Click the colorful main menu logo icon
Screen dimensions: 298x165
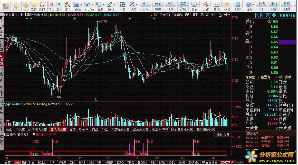tap(6, 6)
